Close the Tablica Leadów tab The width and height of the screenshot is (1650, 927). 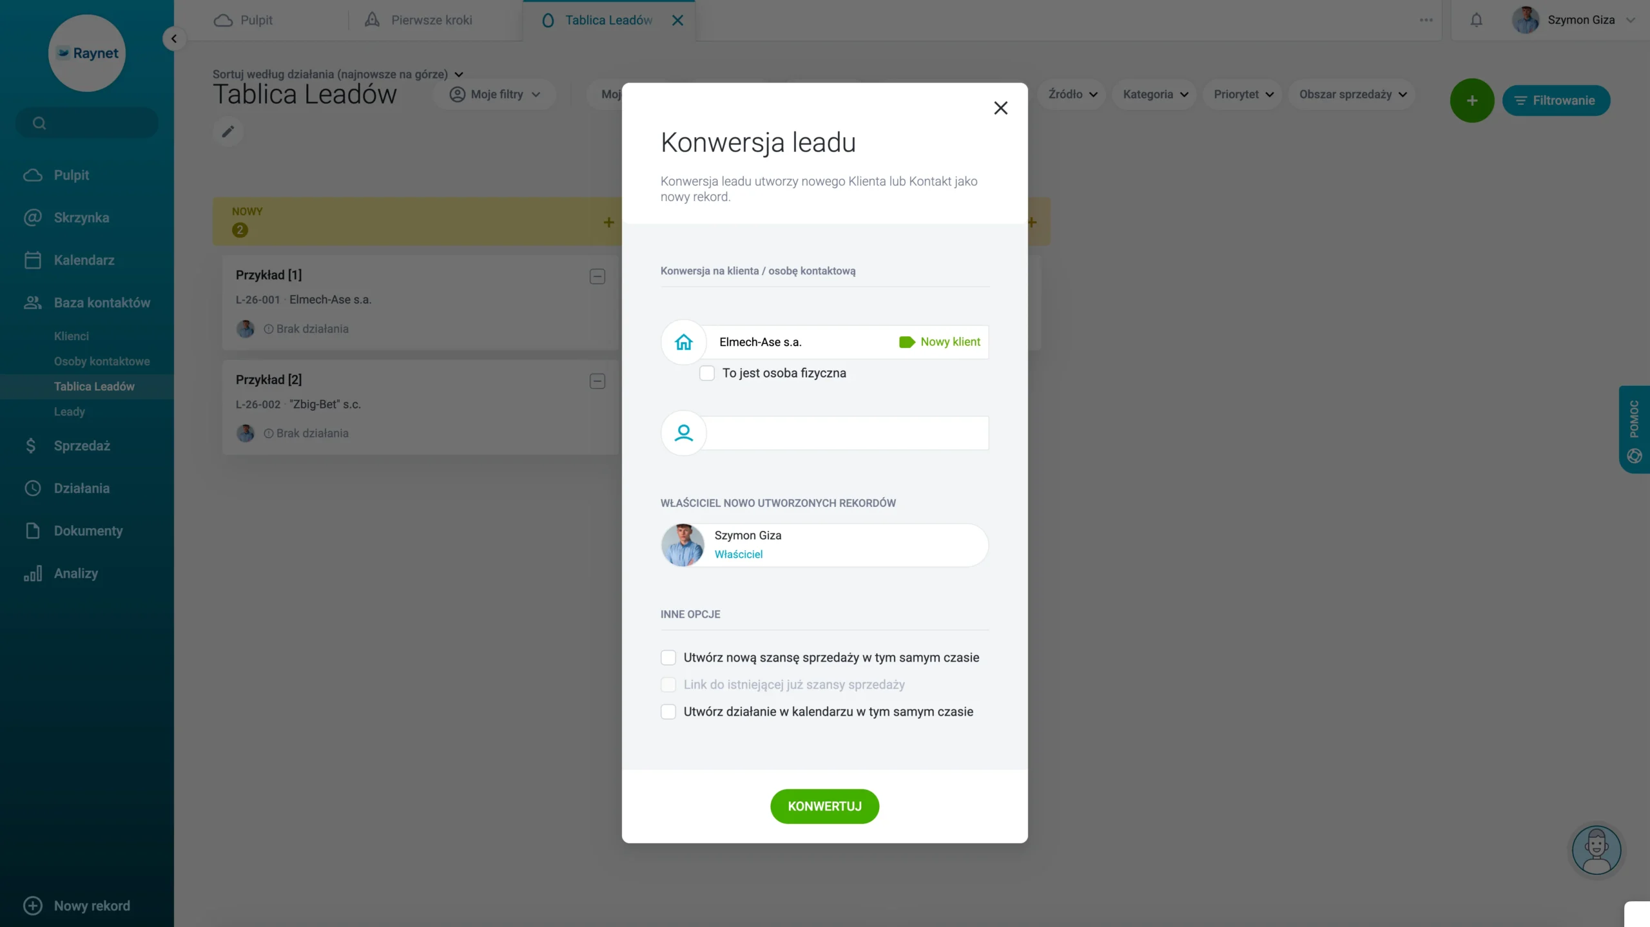click(677, 20)
